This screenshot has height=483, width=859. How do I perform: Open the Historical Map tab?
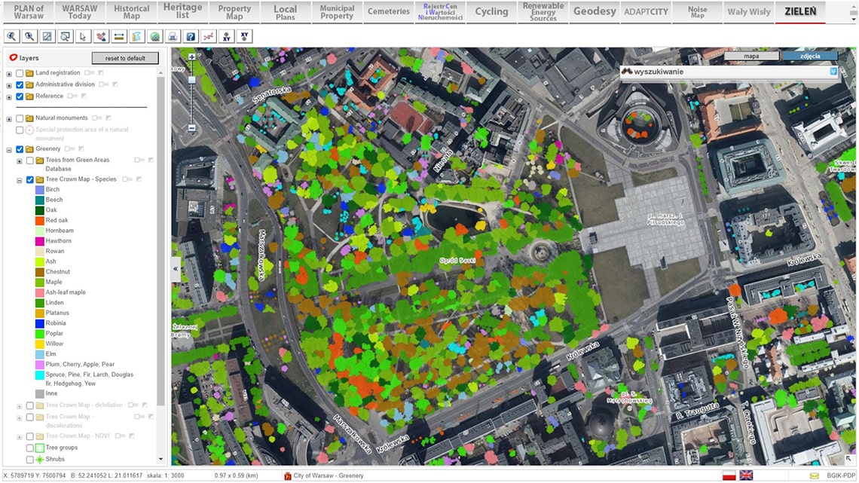131,12
